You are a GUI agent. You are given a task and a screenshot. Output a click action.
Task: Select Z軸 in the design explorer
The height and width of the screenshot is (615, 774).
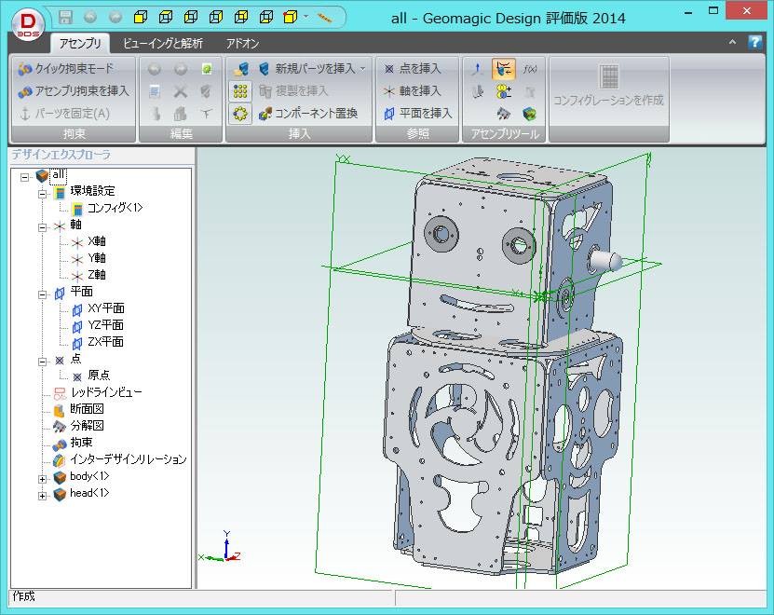click(97, 275)
